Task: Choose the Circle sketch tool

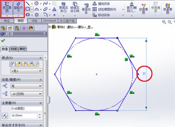Action: coord(36,3)
